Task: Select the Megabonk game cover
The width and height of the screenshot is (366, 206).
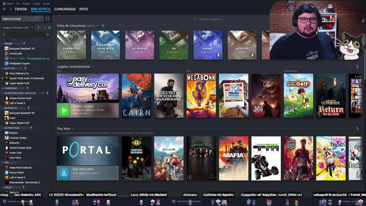Action: pyautogui.click(x=201, y=96)
